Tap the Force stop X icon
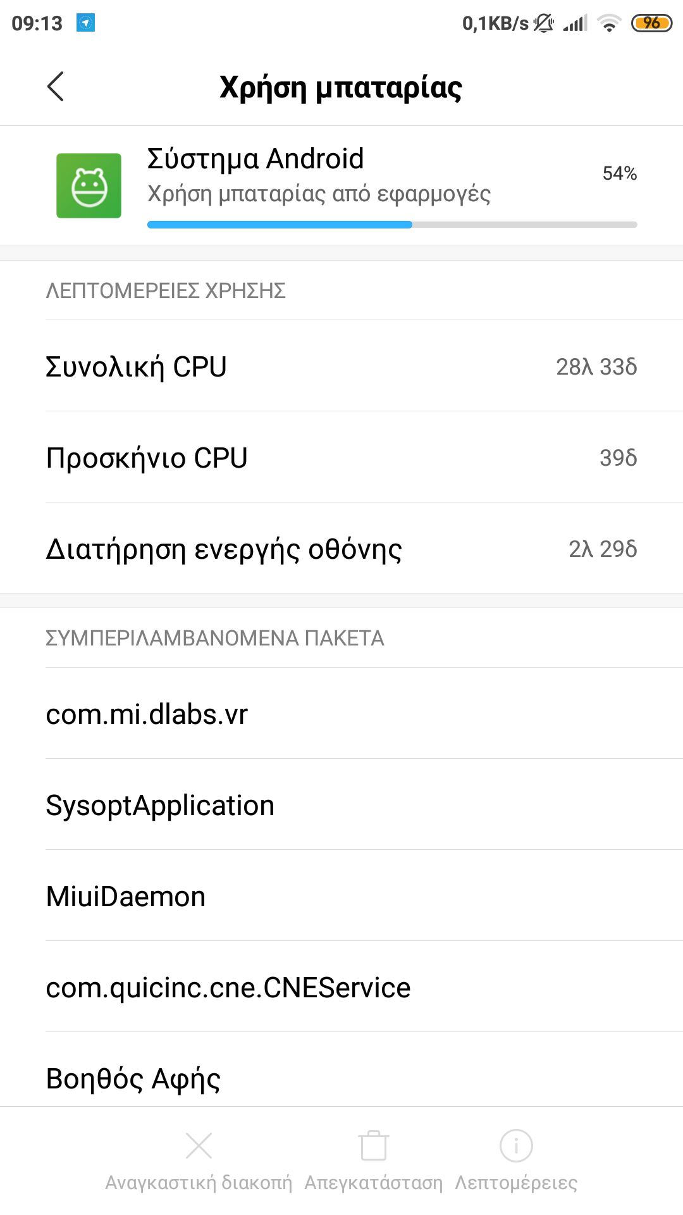The image size is (683, 1215). click(199, 1145)
